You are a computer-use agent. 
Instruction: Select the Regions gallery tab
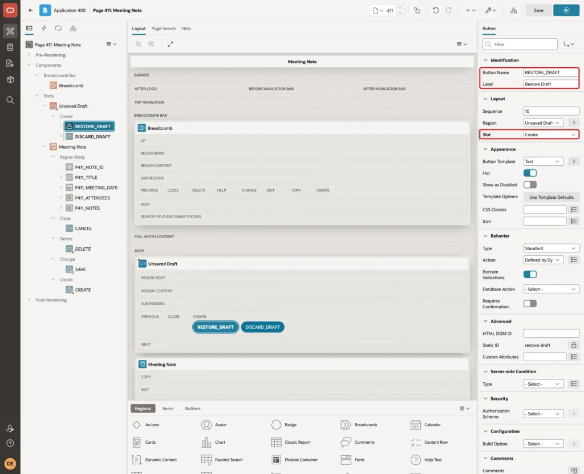click(x=143, y=408)
